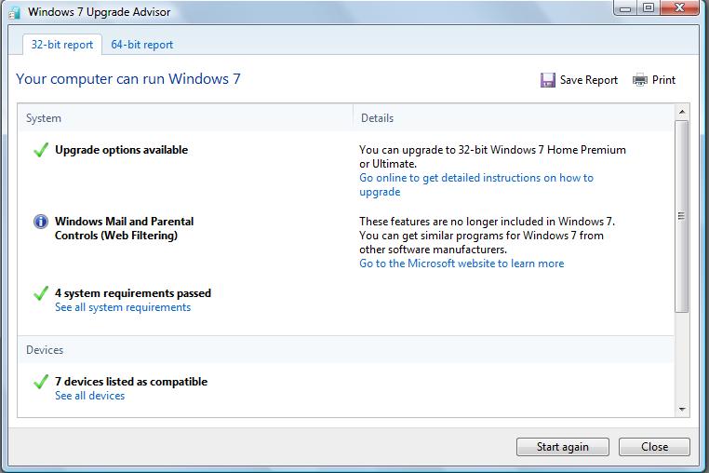Click the Print label

point(663,80)
